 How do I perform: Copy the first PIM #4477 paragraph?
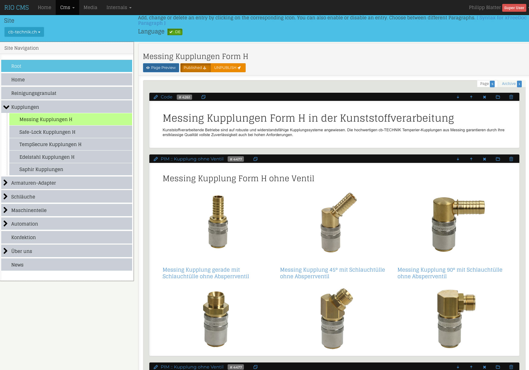(255, 159)
